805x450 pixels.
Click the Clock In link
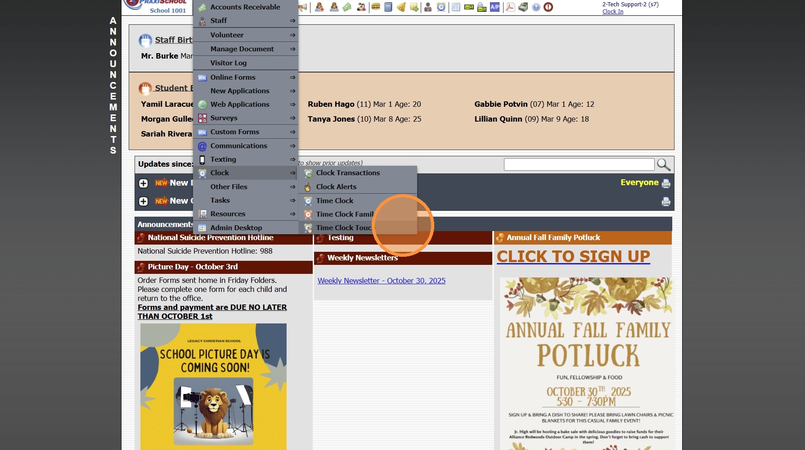[x=612, y=12]
